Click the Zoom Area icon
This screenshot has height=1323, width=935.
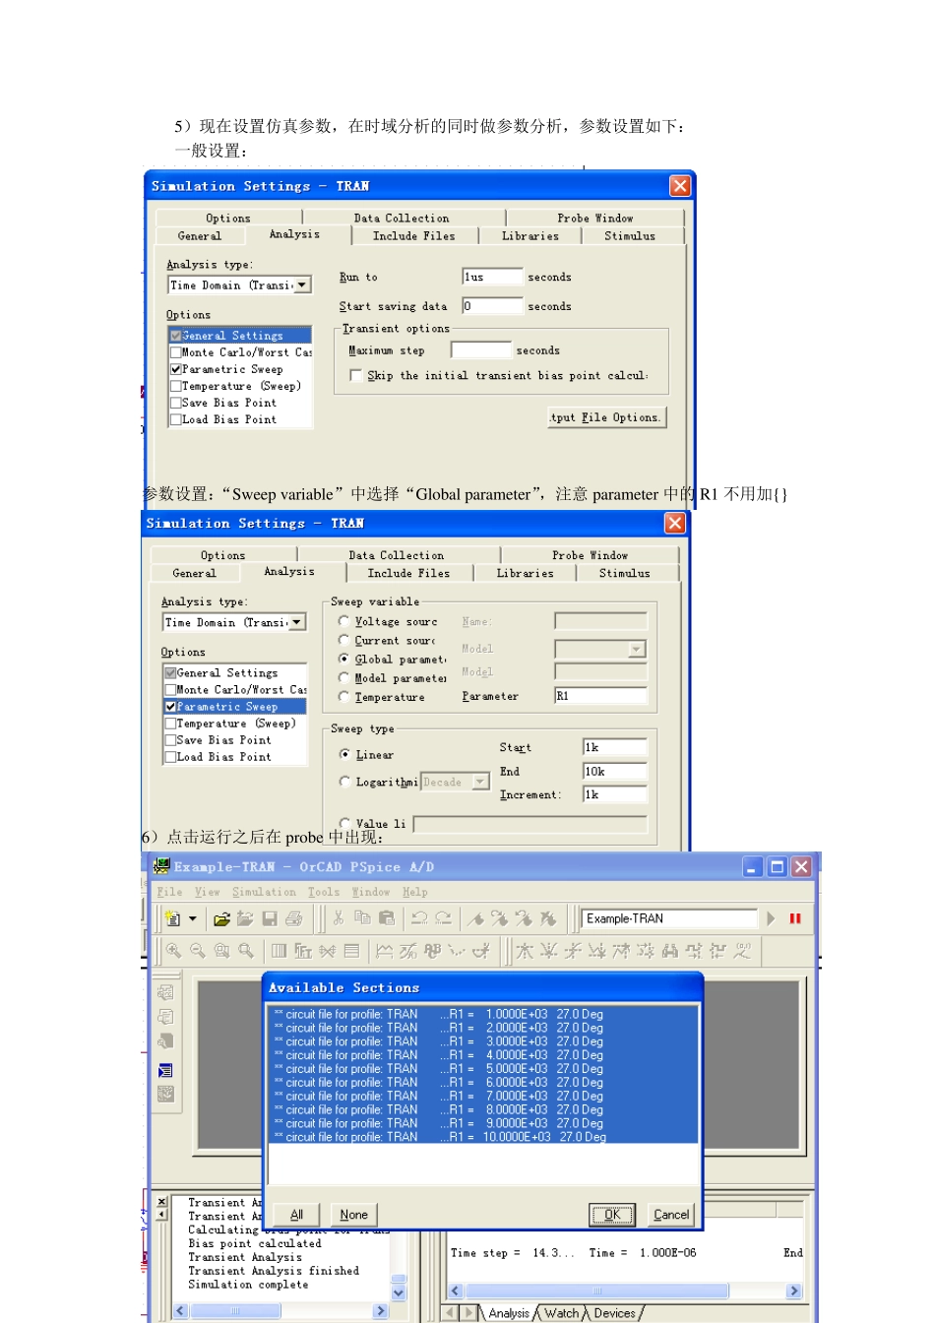click(x=221, y=951)
